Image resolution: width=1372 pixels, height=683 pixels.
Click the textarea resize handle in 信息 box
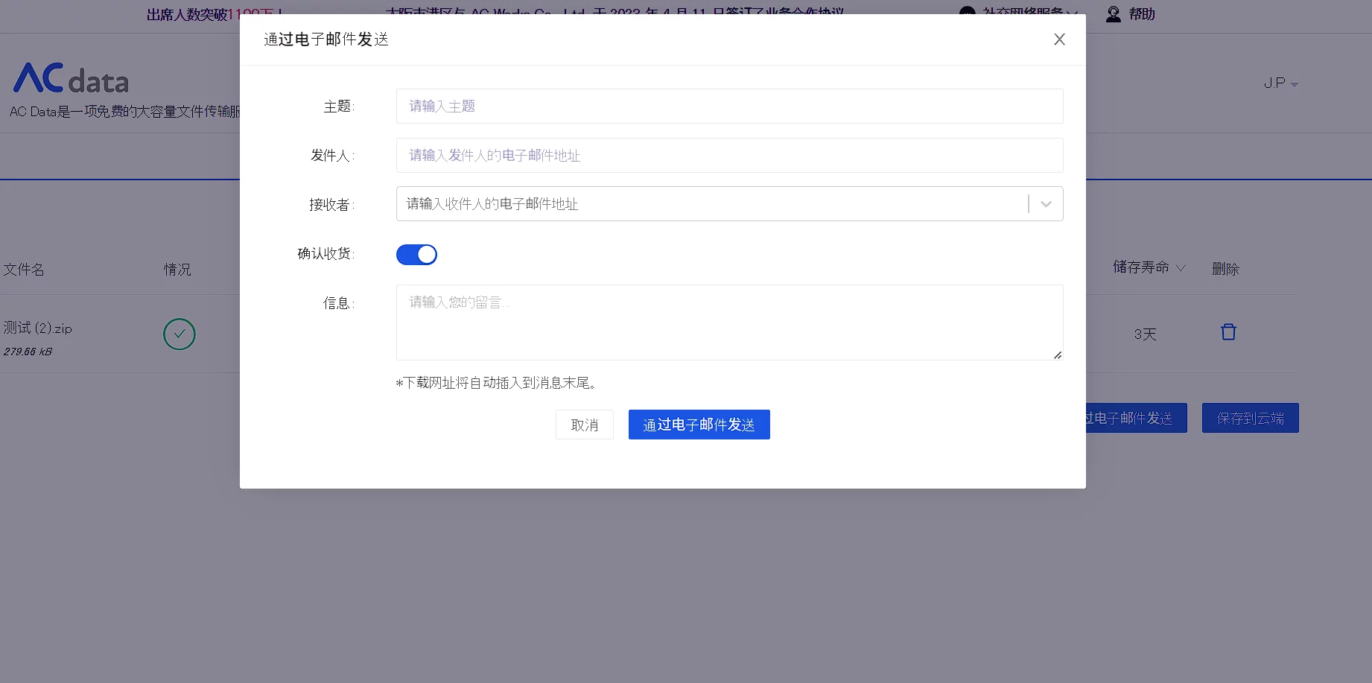[x=1057, y=355]
